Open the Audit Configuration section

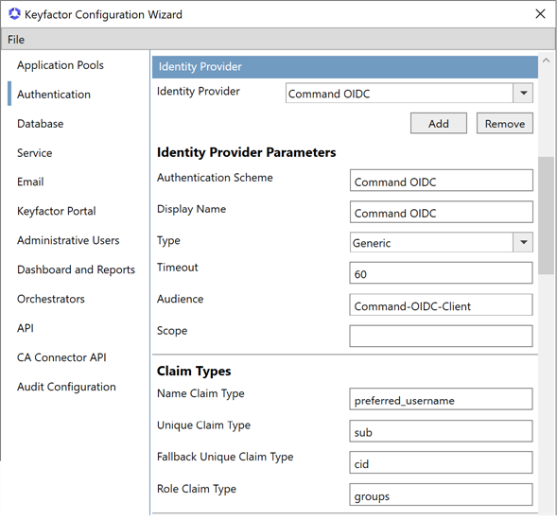[x=66, y=387]
